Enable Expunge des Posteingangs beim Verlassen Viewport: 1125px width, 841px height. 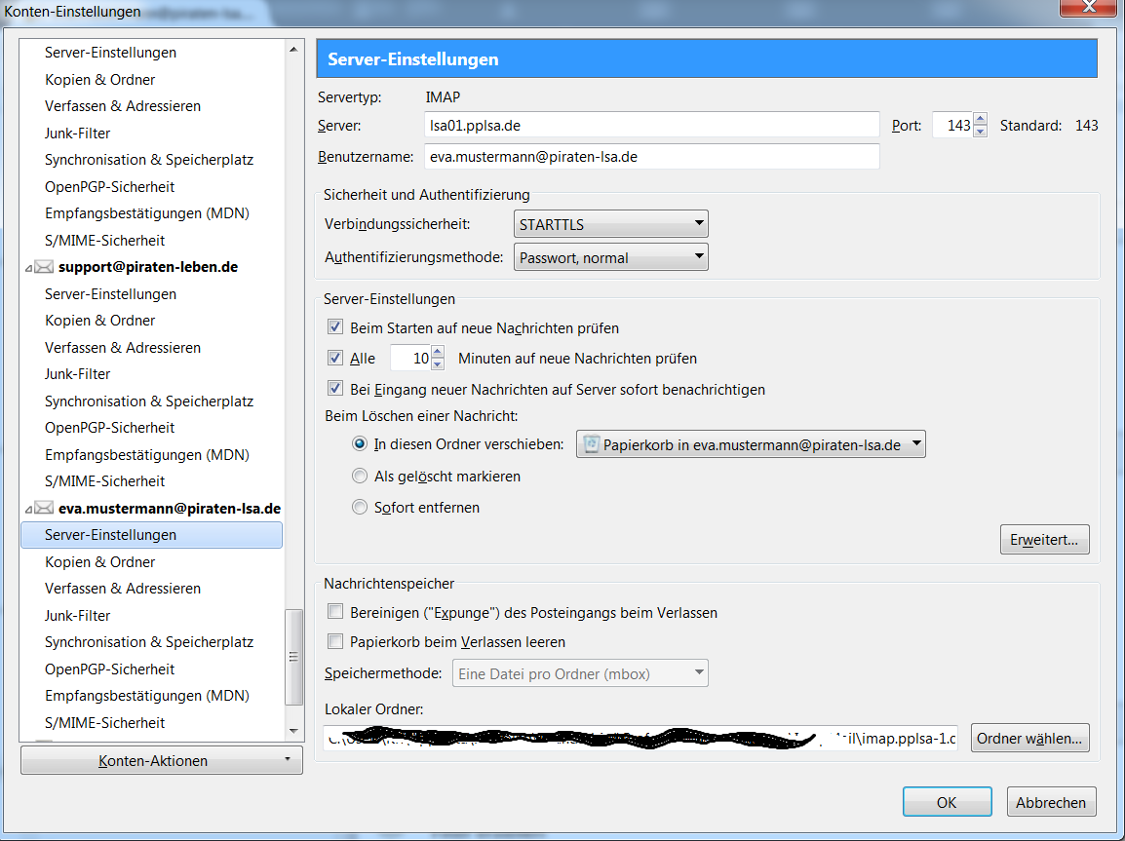[x=335, y=613]
